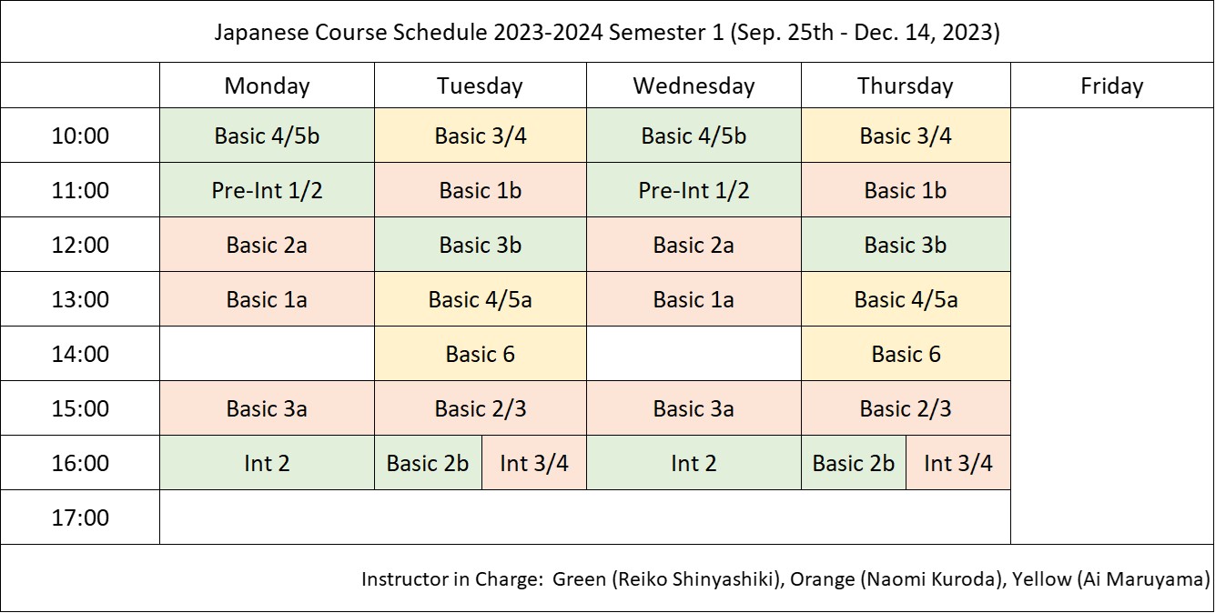Click the Friday column header

point(1111,85)
